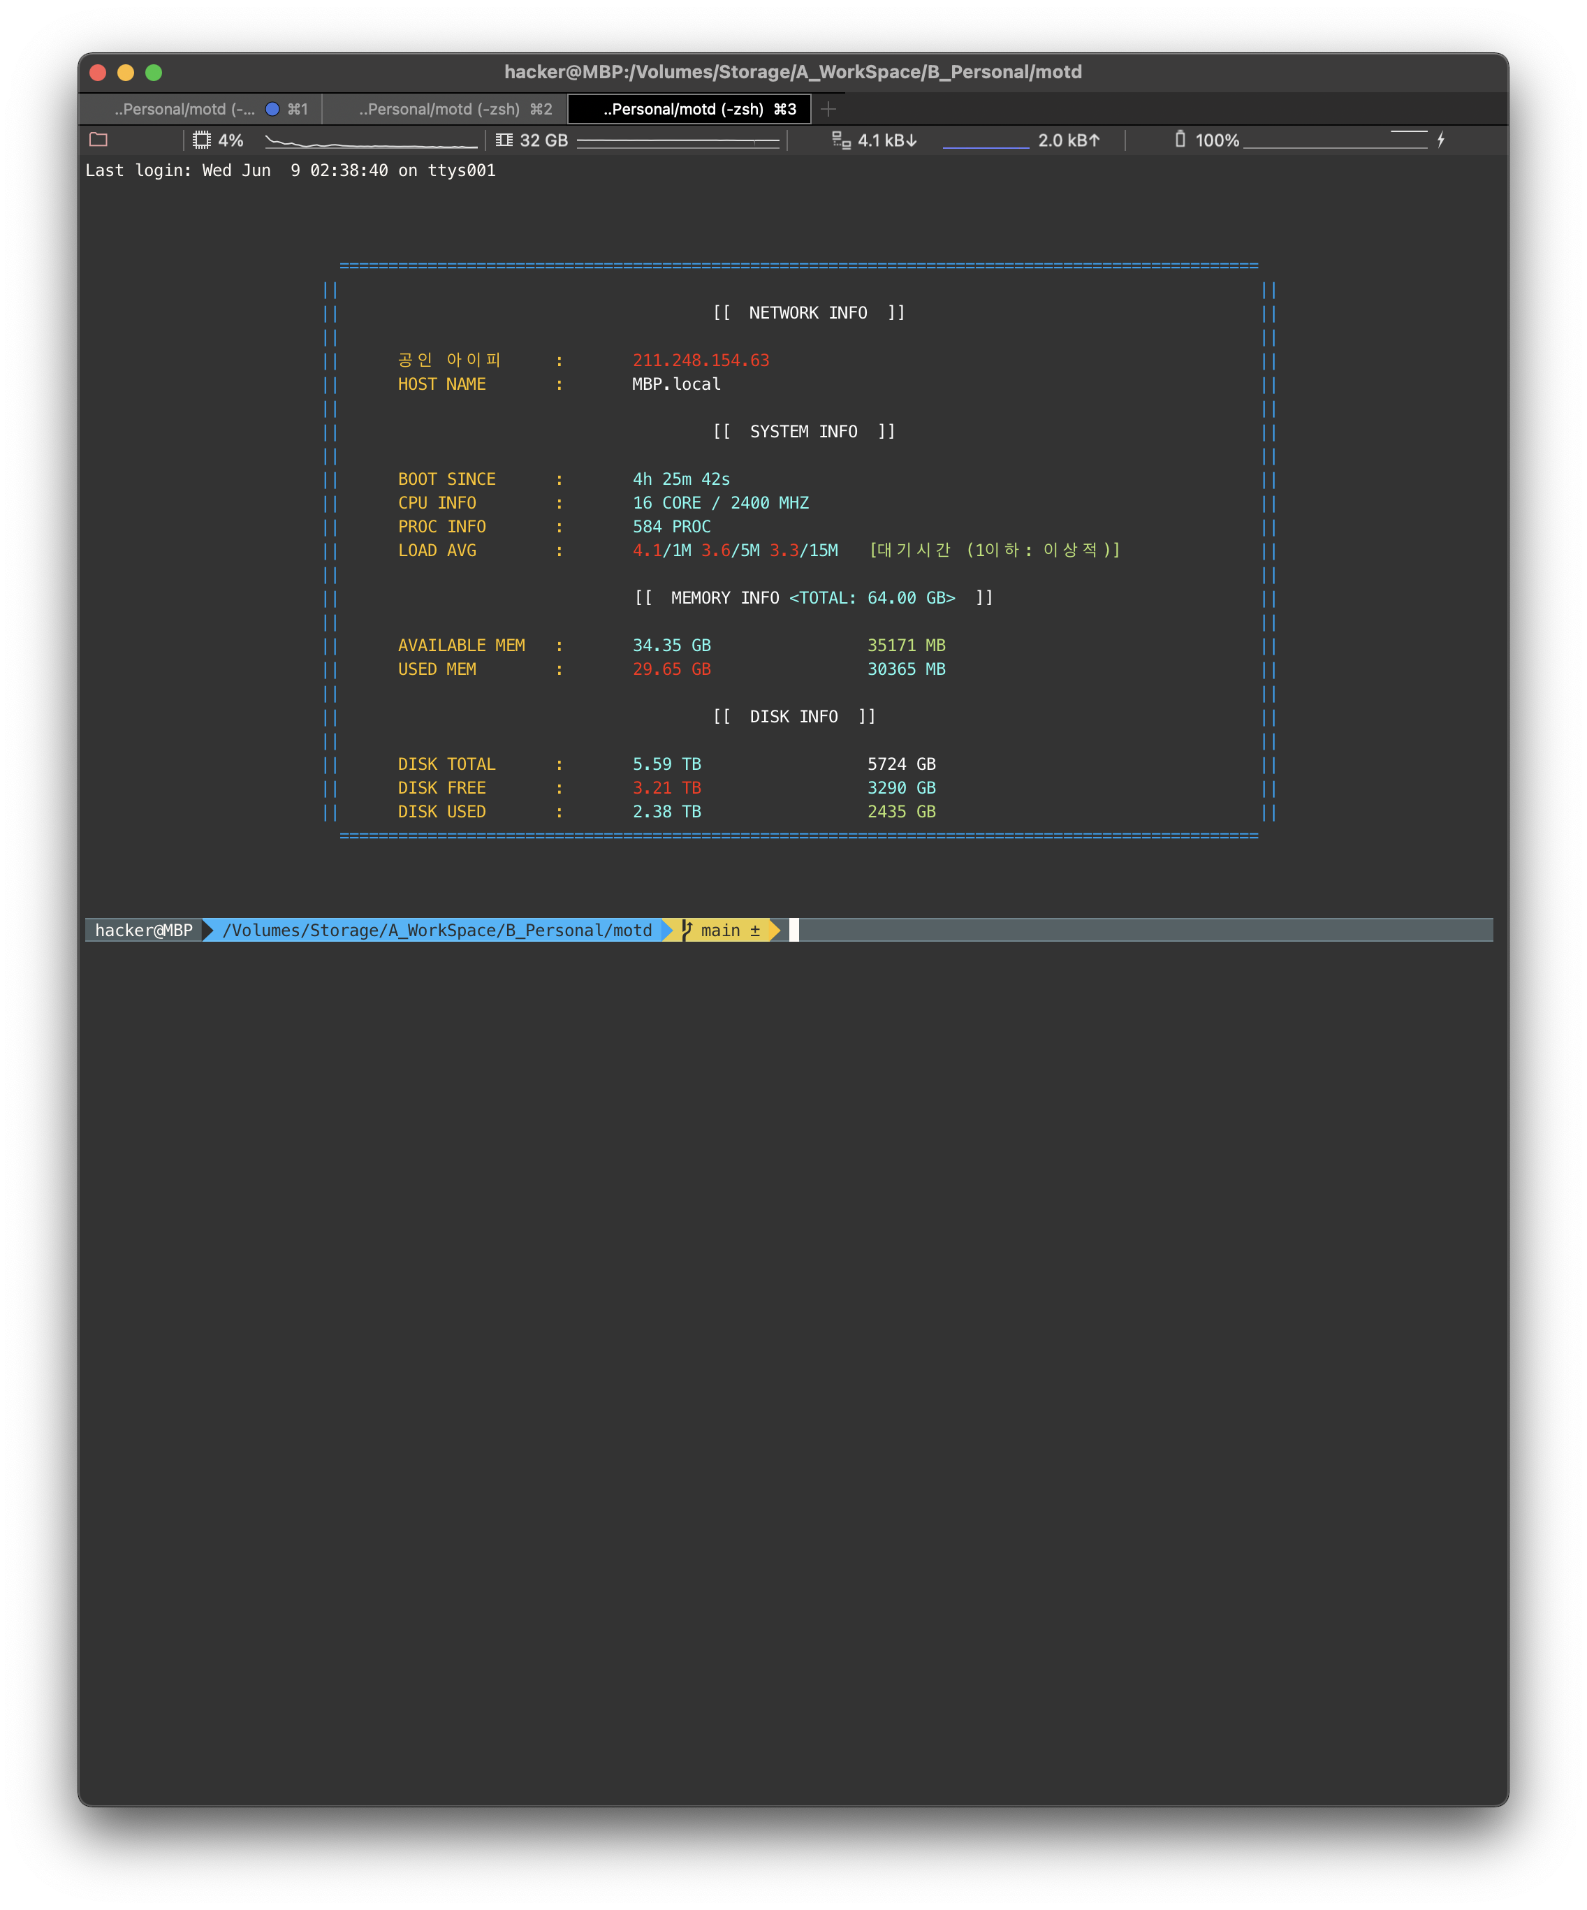Click the terminal cursor after main ±

[x=794, y=930]
